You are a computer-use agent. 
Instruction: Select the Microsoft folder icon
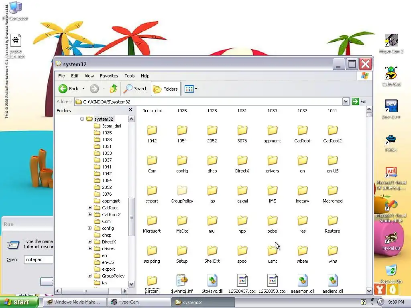[x=152, y=221]
